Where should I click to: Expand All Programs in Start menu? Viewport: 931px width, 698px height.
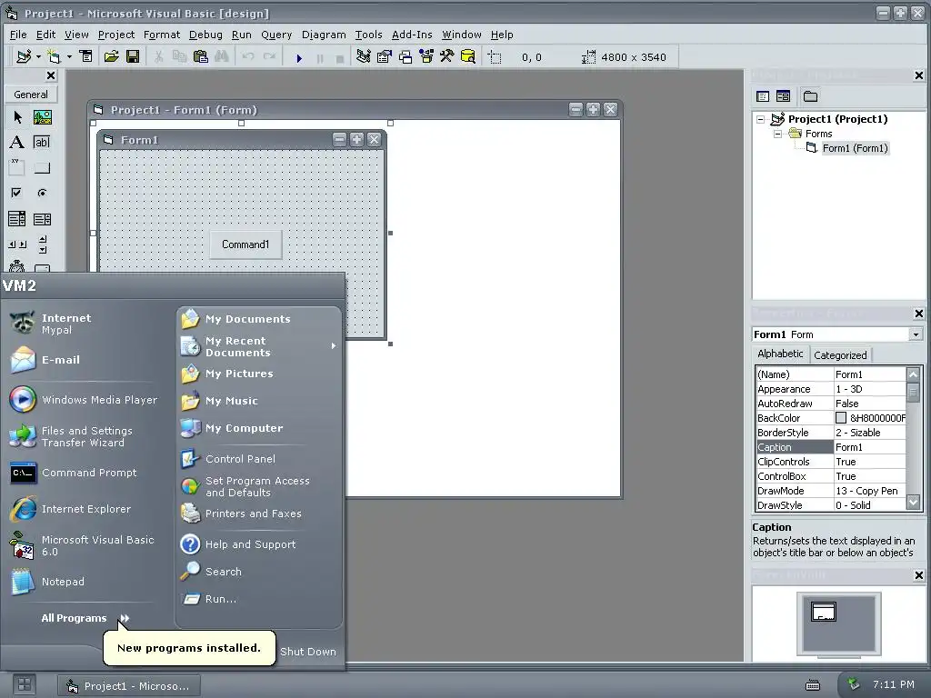85,618
